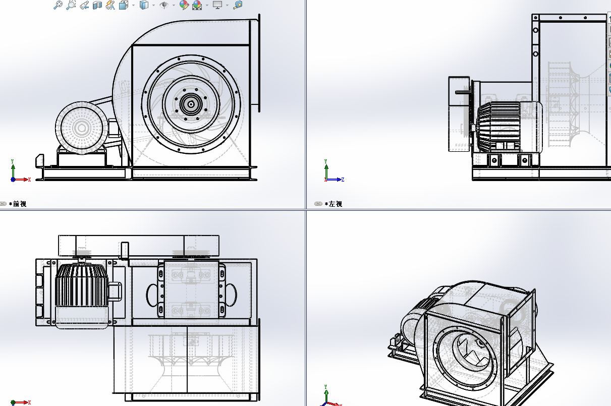Toggle the Hide/Show Items eye icon

164,5
